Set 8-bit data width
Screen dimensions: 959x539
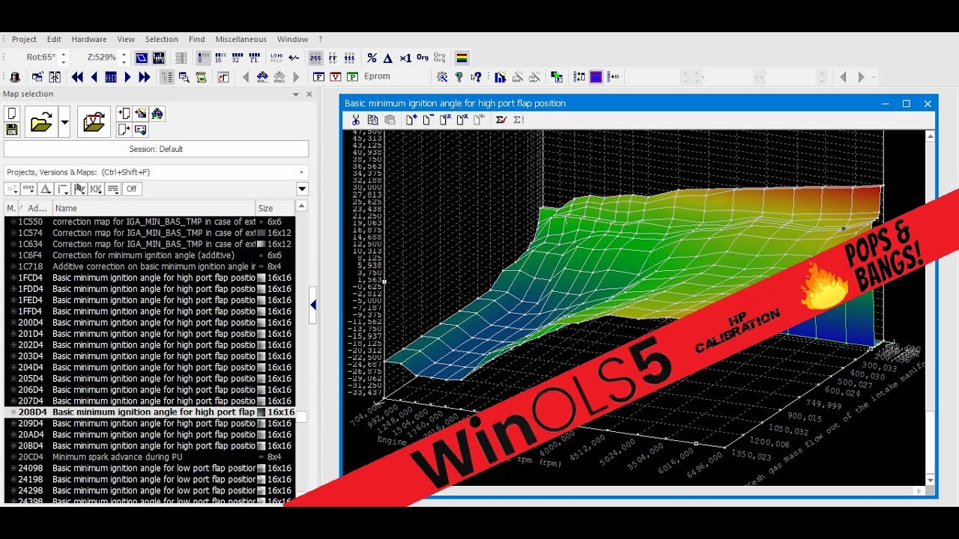pyautogui.click(x=203, y=58)
